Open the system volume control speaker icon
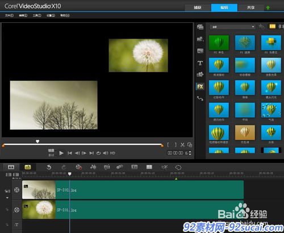Screen dimensions: 284x233 tap(106, 153)
